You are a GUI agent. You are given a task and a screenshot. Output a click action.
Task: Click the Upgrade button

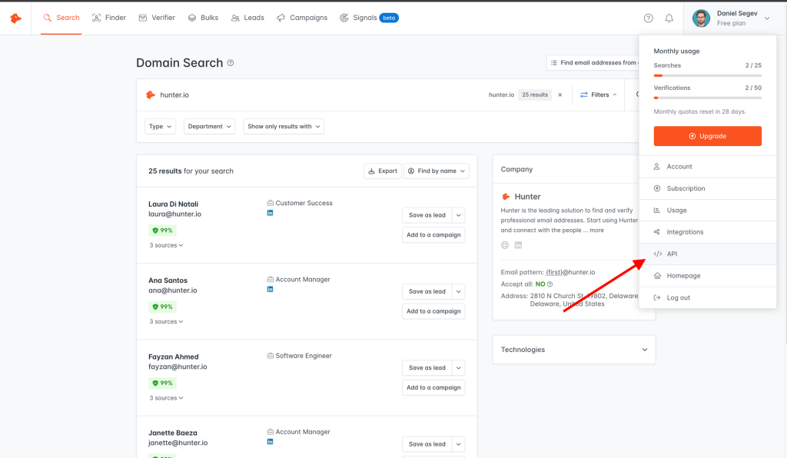coord(707,136)
